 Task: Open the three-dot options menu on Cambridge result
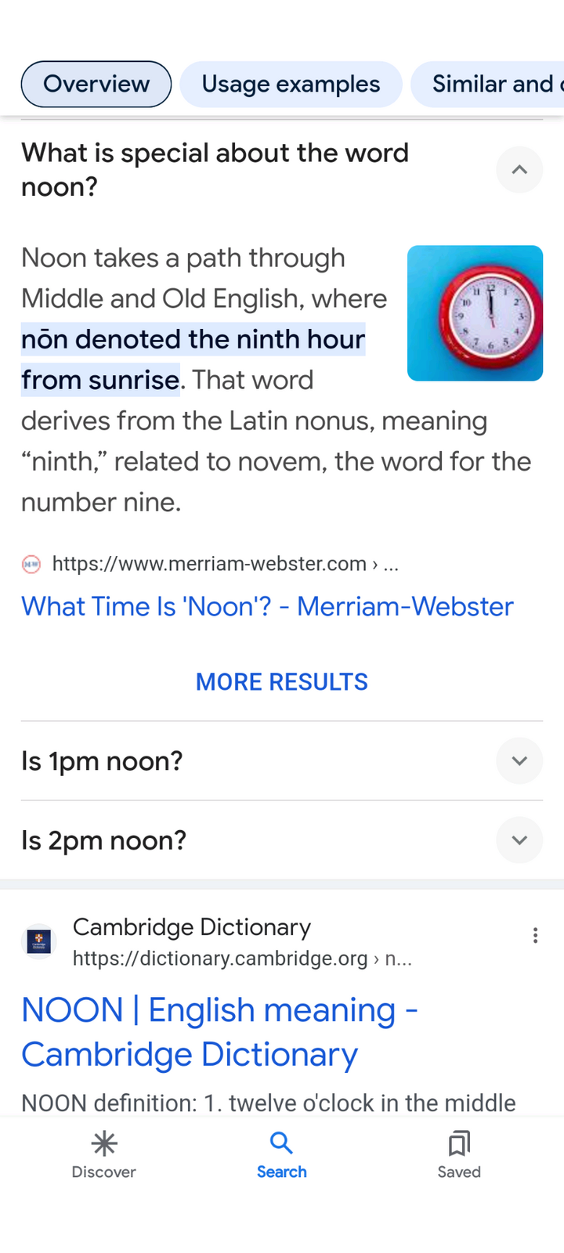click(x=536, y=935)
